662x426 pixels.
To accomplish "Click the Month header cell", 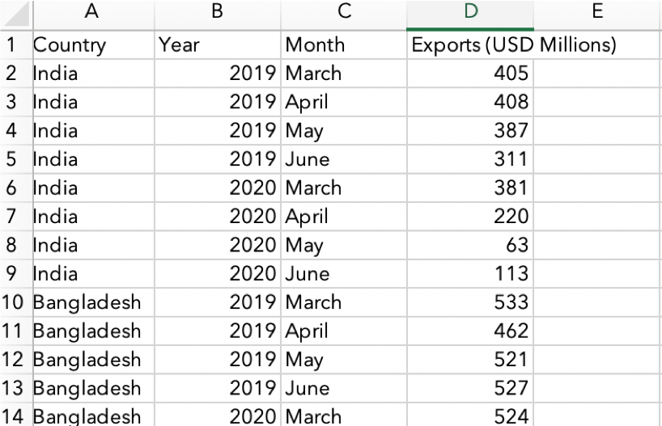I will 344,45.
